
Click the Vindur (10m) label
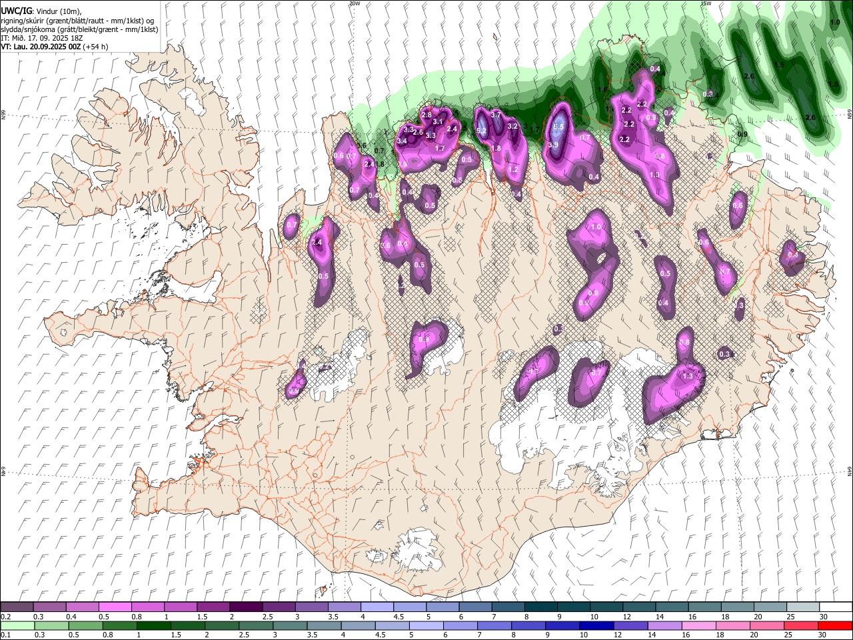point(58,11)
